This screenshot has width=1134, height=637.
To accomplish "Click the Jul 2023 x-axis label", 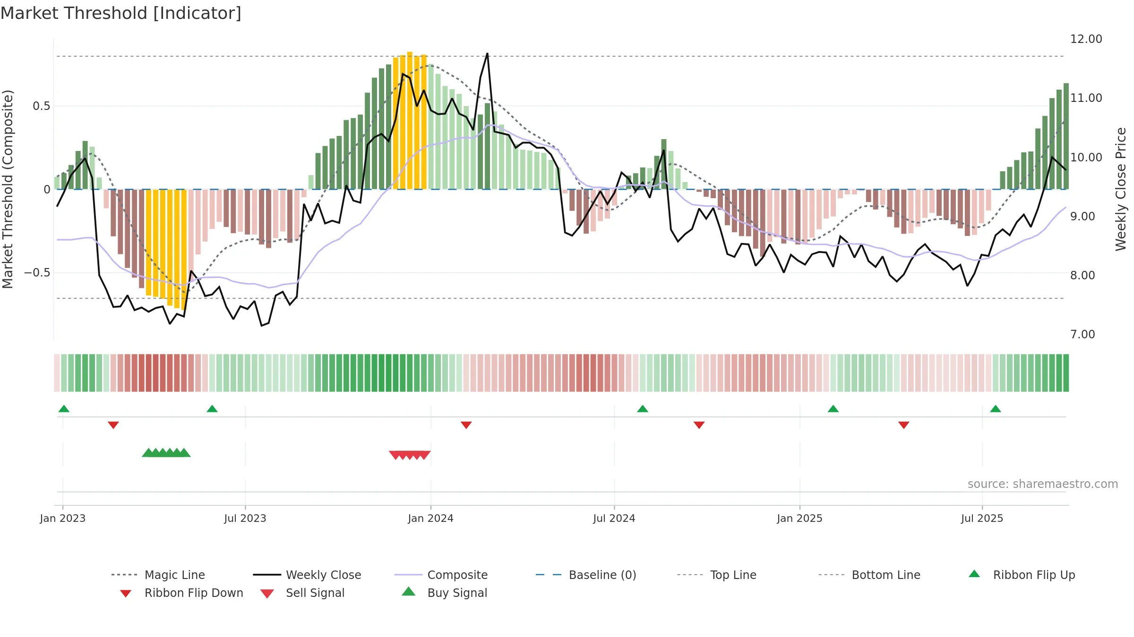I will [245, 518].
